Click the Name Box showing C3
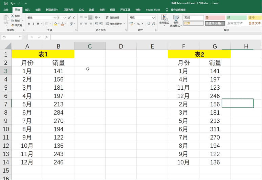The width and height of the screenshot is (262, 180). click(x=10, y=37)
